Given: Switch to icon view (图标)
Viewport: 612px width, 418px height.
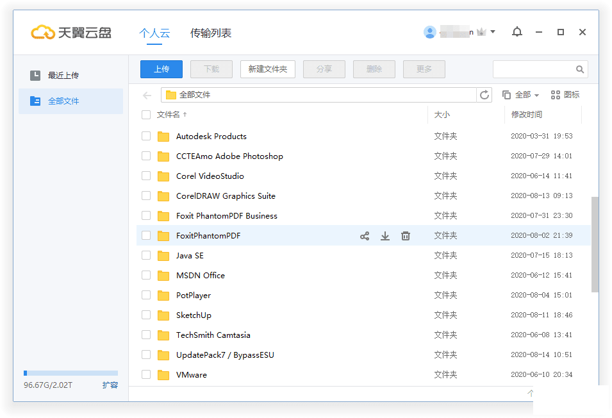Looking at the screenshot, I should (565, 94).
